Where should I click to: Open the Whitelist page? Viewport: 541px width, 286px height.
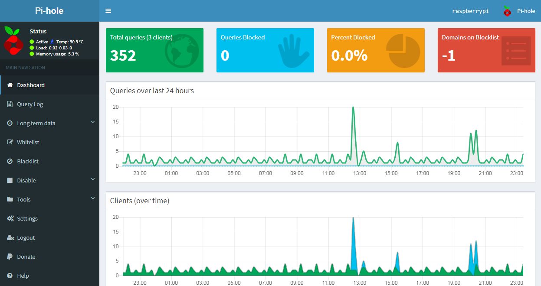[49, 142]
